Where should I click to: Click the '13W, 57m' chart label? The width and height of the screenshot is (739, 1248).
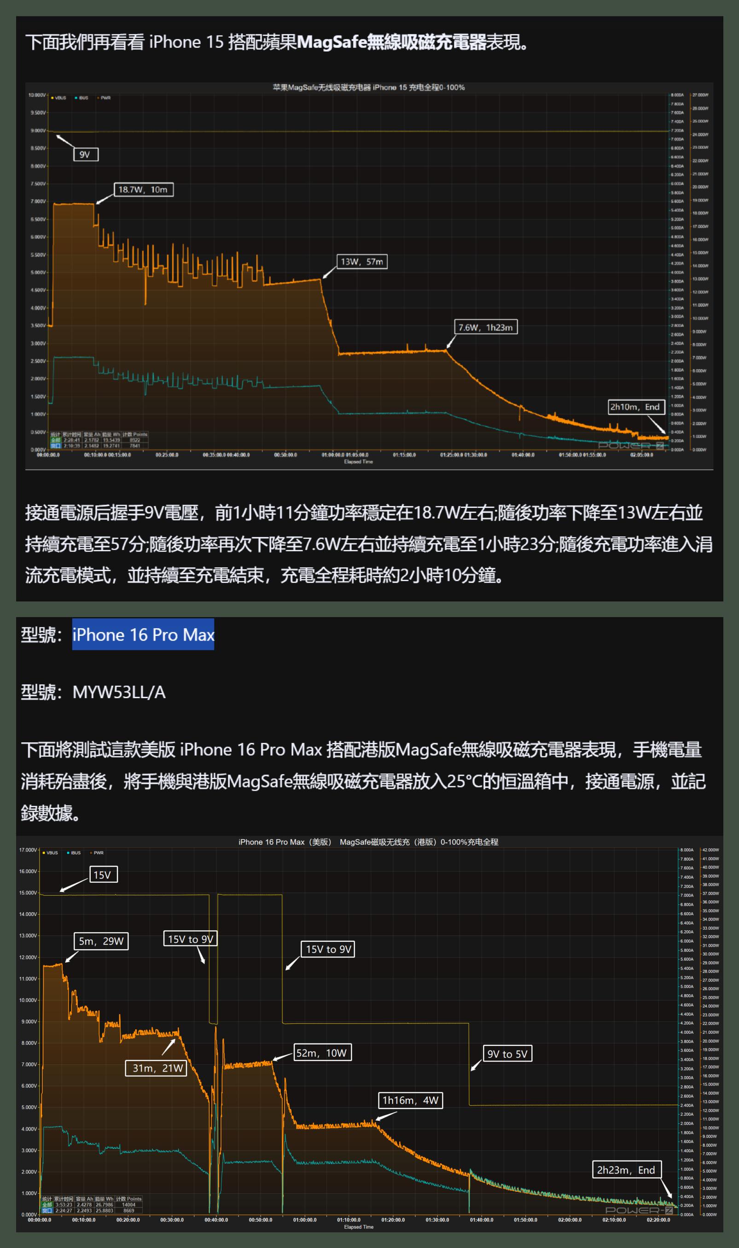click(362, 262)
